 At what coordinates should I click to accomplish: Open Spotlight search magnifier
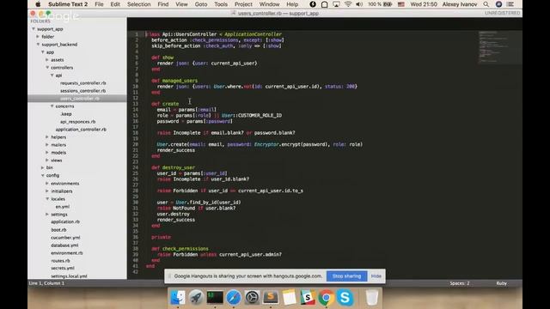pyautogui.click(x=486, y=4)
